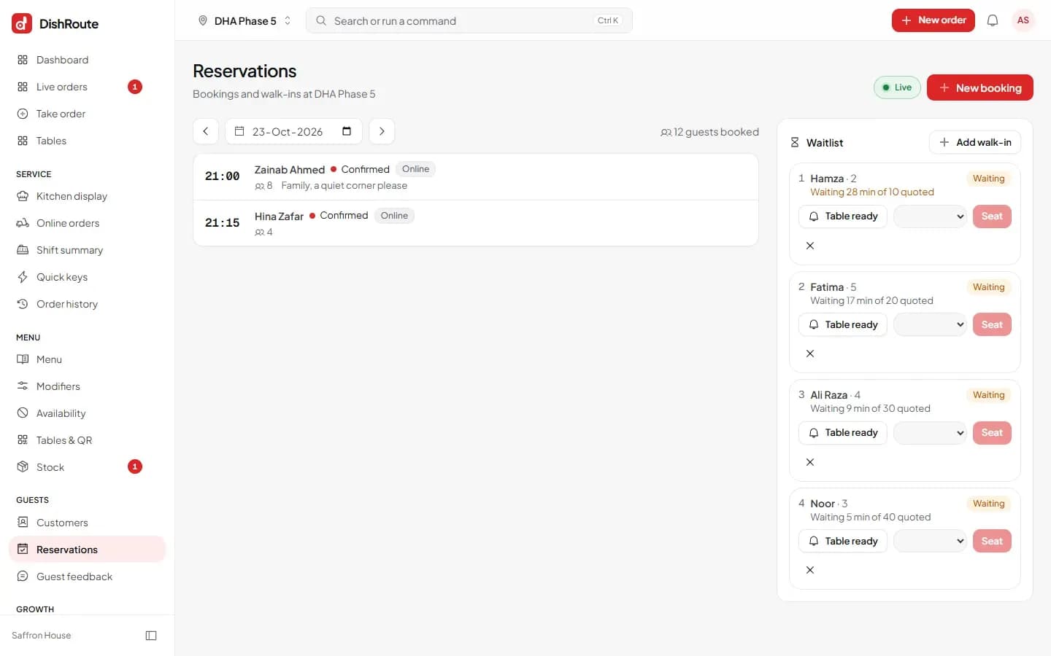1051x656 pixels.
Task: Open Quick keys
Action: 88,277
